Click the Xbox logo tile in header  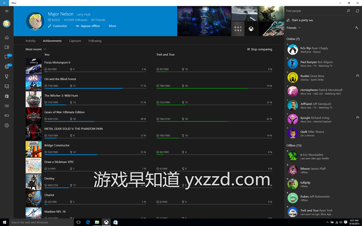[x=251, y=29]
